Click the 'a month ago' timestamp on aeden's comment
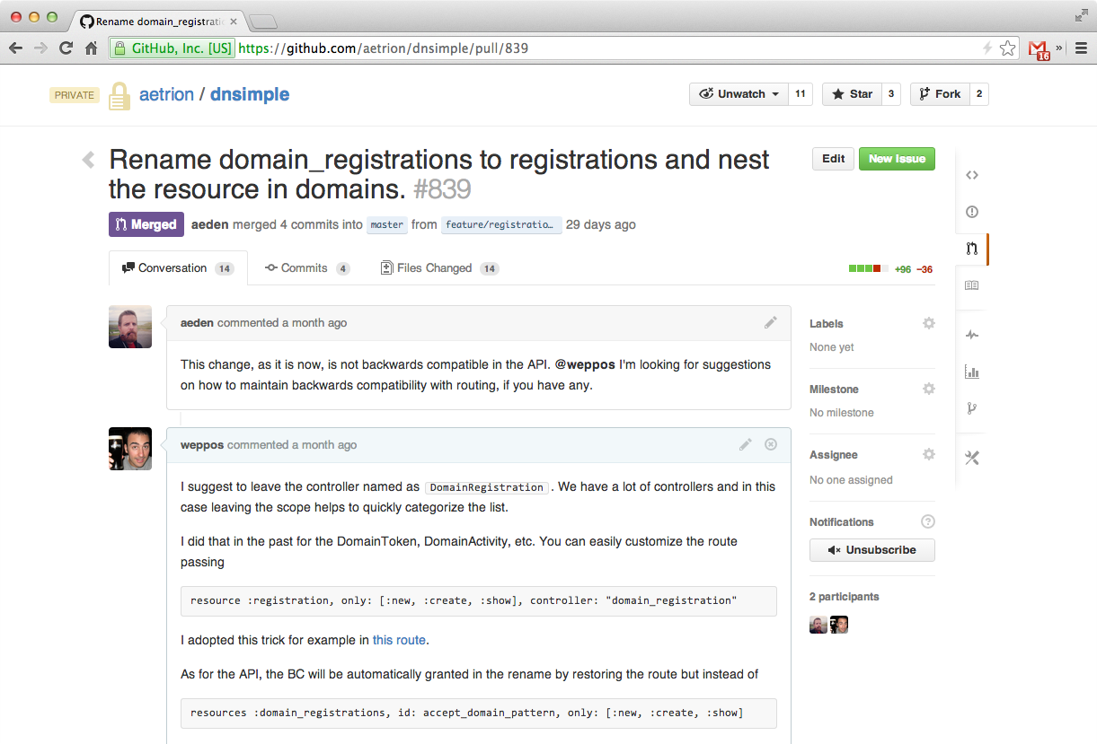 (x=314, y=322)
